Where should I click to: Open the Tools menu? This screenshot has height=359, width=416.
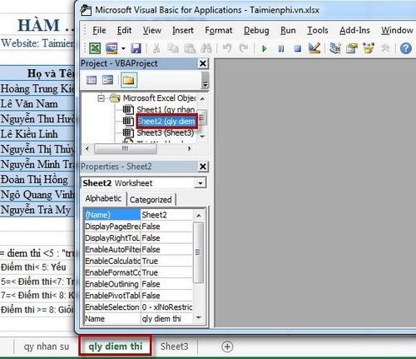coord(318,30)
